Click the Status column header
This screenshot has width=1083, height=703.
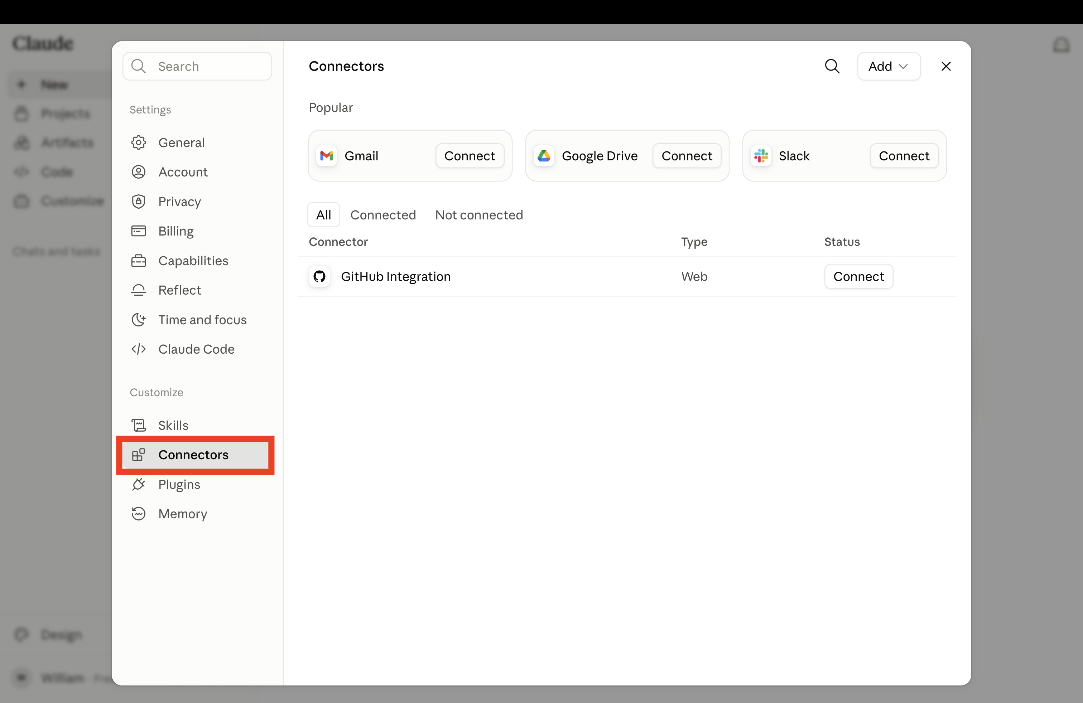(842, 242)
